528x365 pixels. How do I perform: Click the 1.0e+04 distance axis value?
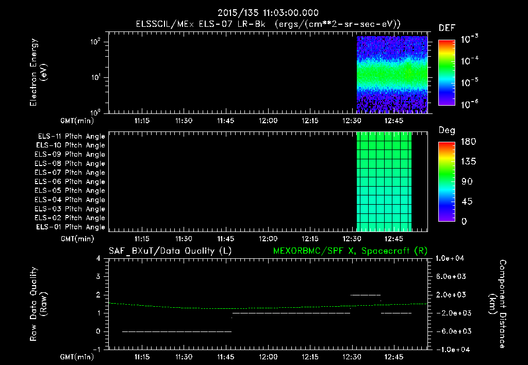[x=450, y=259]
